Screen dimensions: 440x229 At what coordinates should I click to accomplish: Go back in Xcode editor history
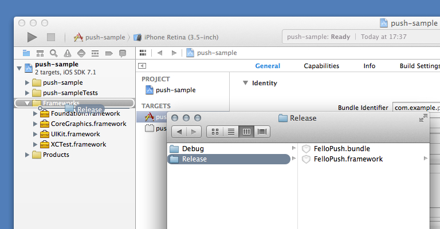160,53
